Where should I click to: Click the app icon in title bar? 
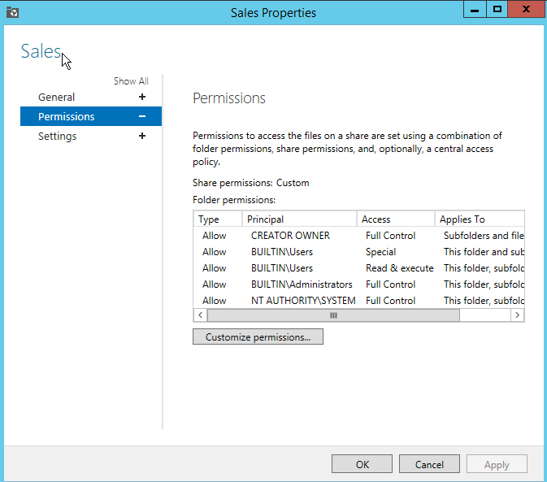tap(12, 12)
